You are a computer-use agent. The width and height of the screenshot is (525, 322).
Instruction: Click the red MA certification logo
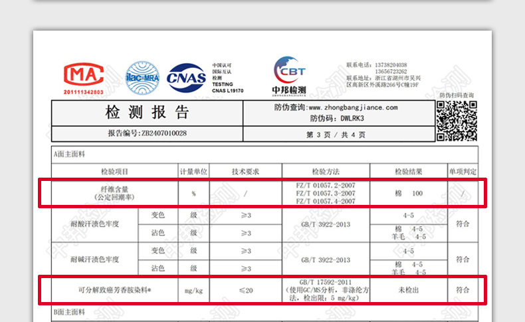(83, 76)
